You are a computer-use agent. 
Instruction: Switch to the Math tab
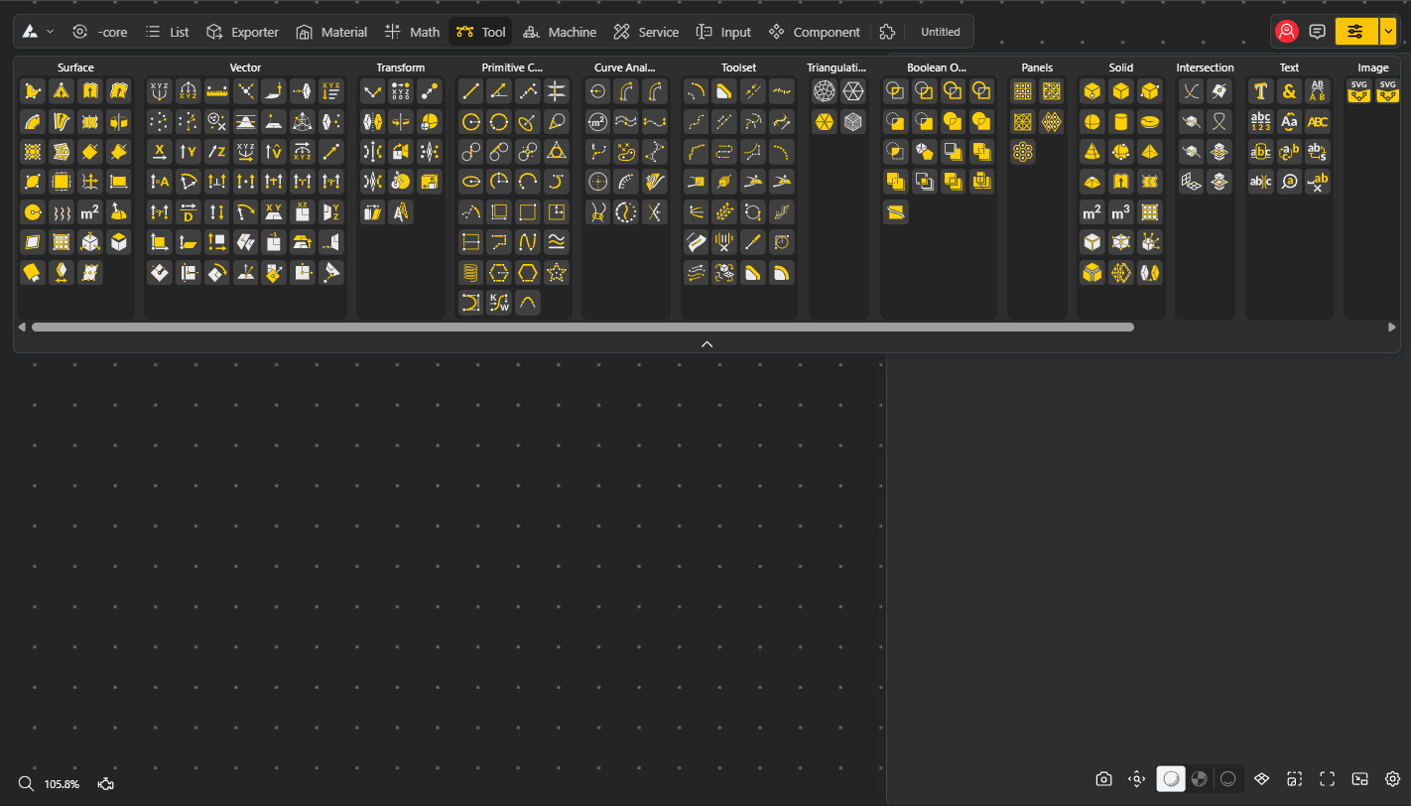click(412, 32)
